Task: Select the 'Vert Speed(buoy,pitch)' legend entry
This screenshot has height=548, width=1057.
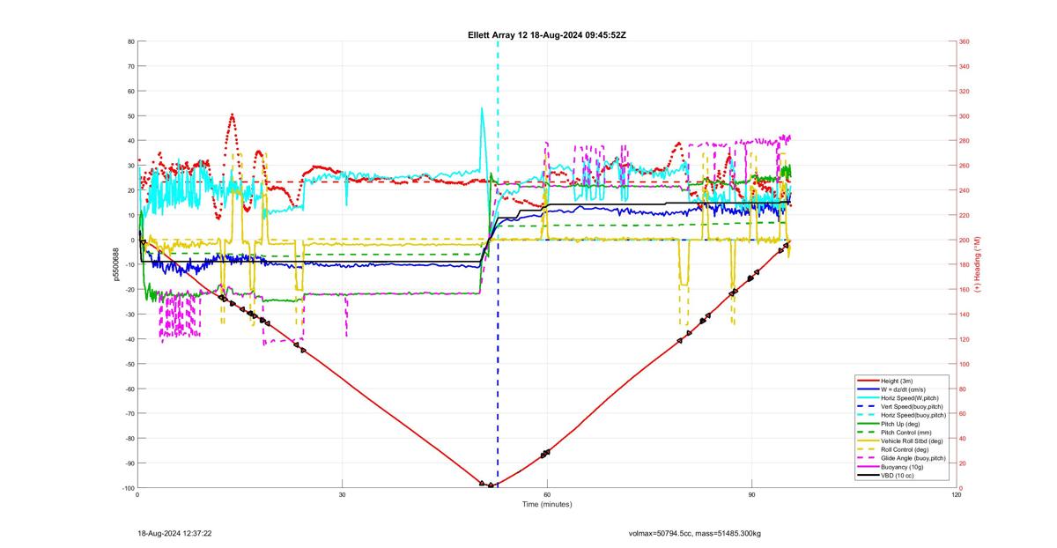Action: tap(912, 406)
